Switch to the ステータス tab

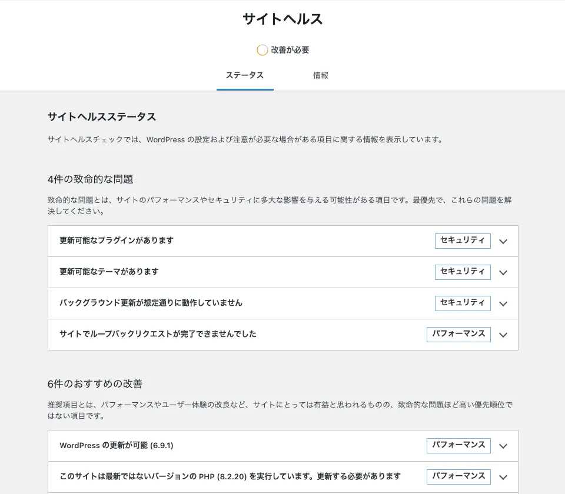pos(245,76)
